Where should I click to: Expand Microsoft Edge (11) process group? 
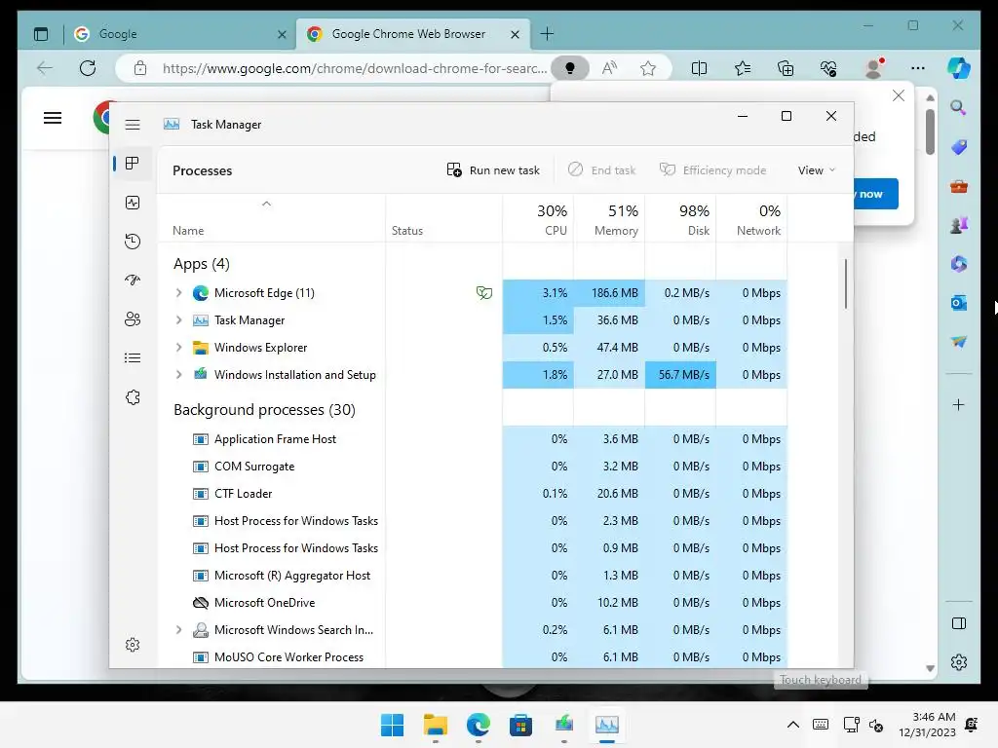pos(179,292)
